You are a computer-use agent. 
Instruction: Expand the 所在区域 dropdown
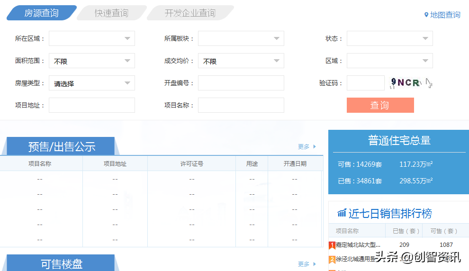(x=92, y=38)
